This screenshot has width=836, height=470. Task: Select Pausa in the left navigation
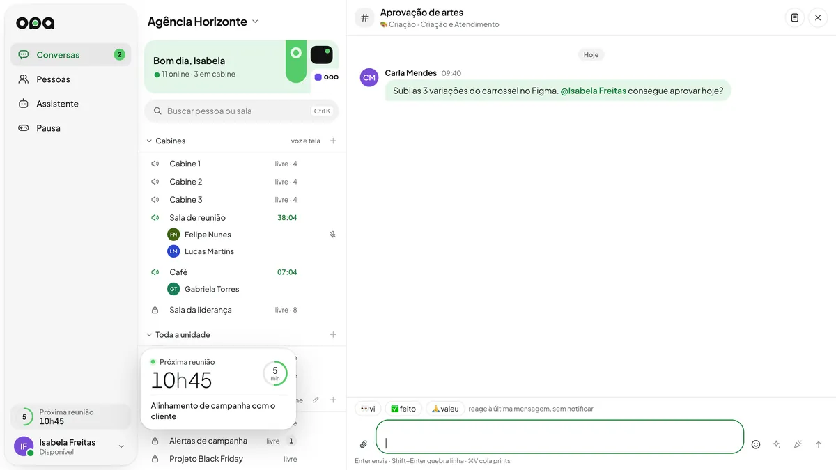70,128
